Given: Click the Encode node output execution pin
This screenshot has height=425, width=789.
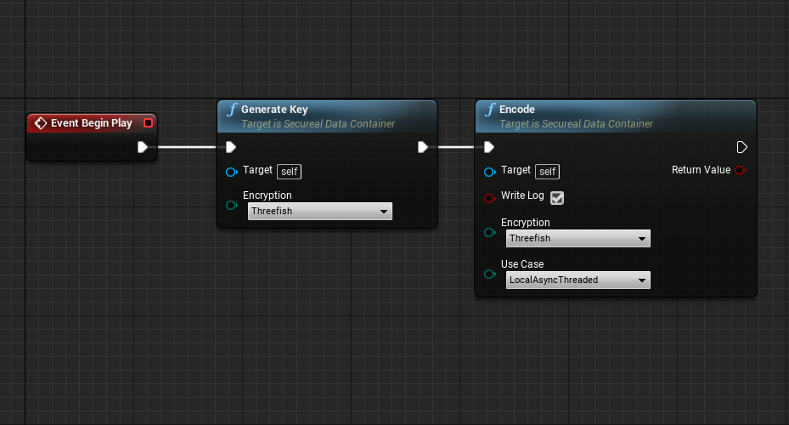Looking at the screenshot, I should pos(741,147).
